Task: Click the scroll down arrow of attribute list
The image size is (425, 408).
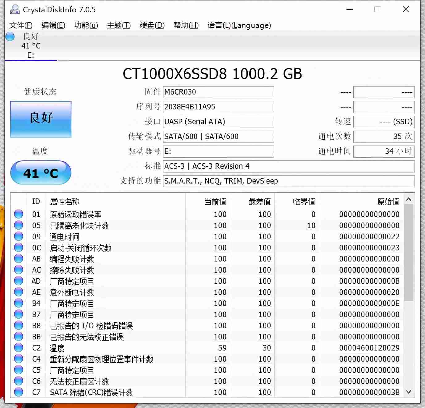Action: click(409, 392)
